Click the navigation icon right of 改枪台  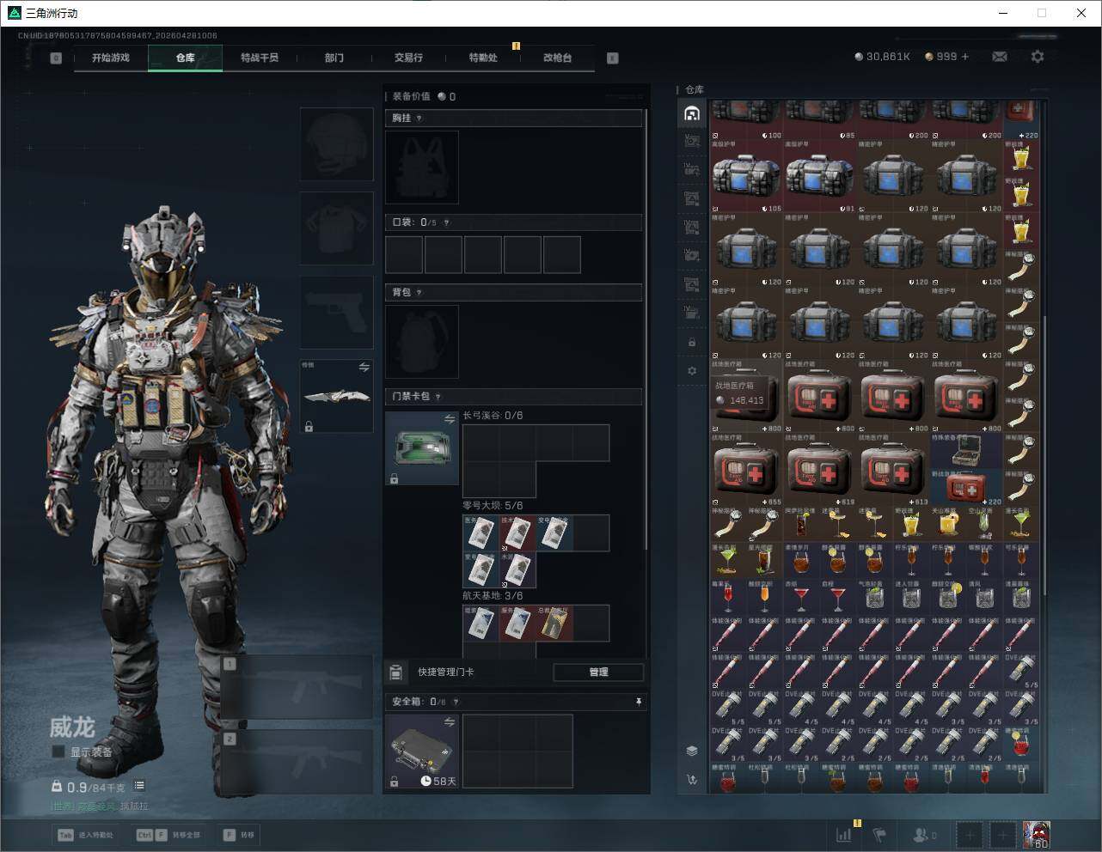(x=612, y=58)
